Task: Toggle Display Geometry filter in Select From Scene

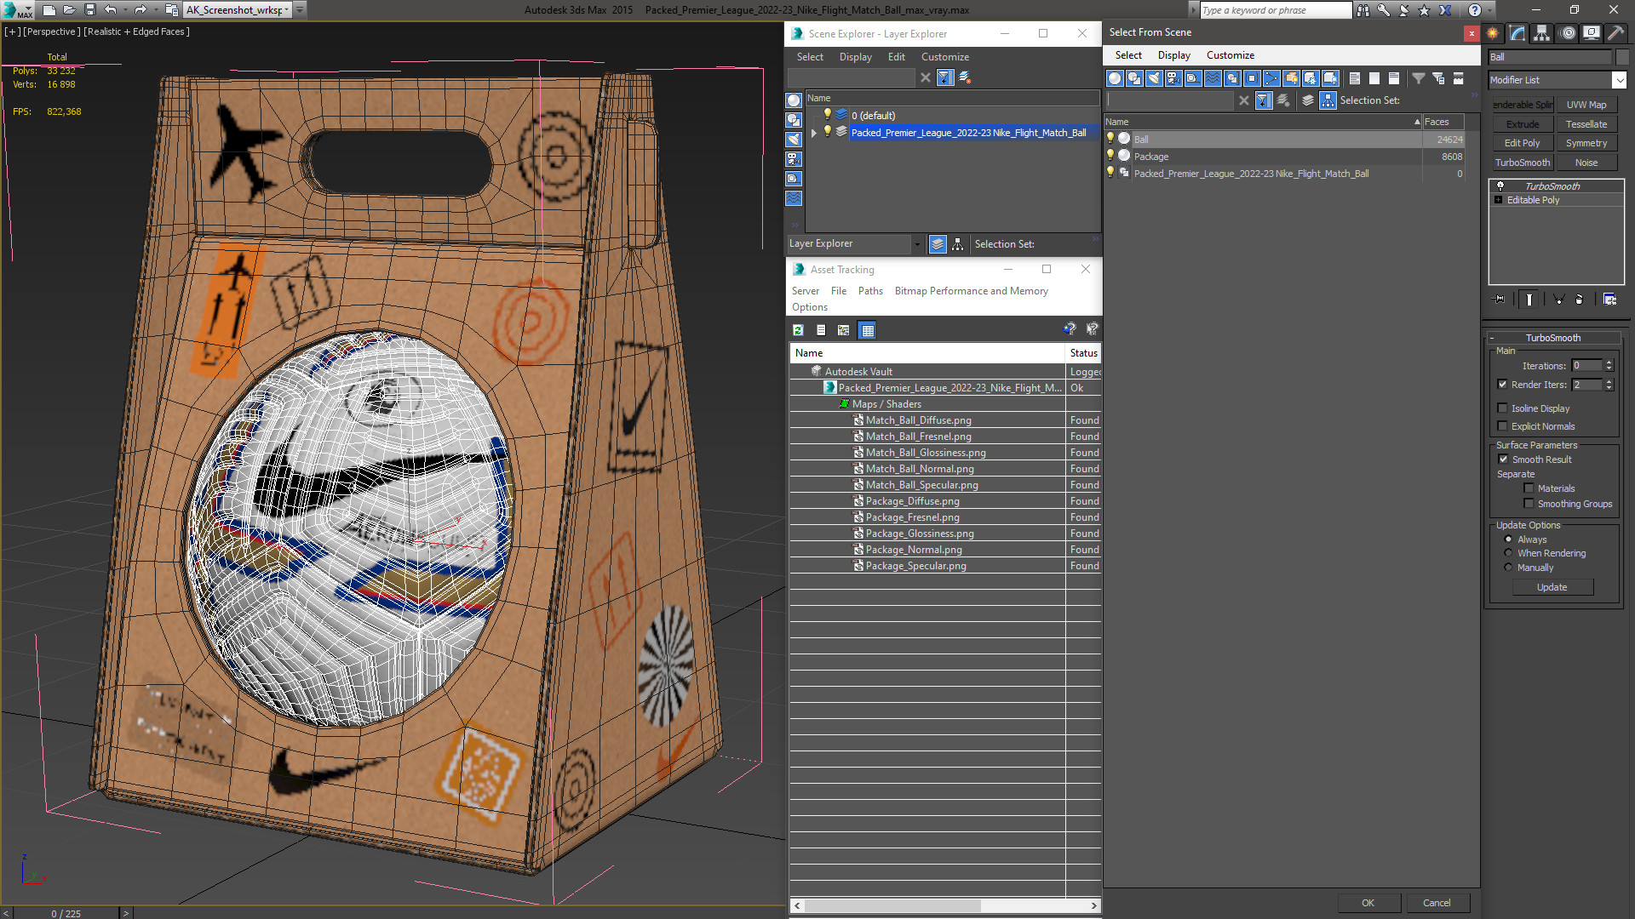Action: (1115, 78)
